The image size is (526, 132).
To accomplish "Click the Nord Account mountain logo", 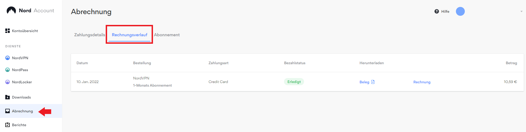I will point(11,11).
